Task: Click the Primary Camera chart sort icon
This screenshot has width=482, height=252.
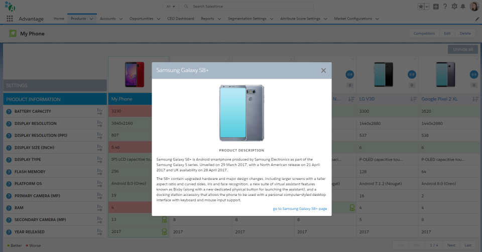Action: pos(99,195)
